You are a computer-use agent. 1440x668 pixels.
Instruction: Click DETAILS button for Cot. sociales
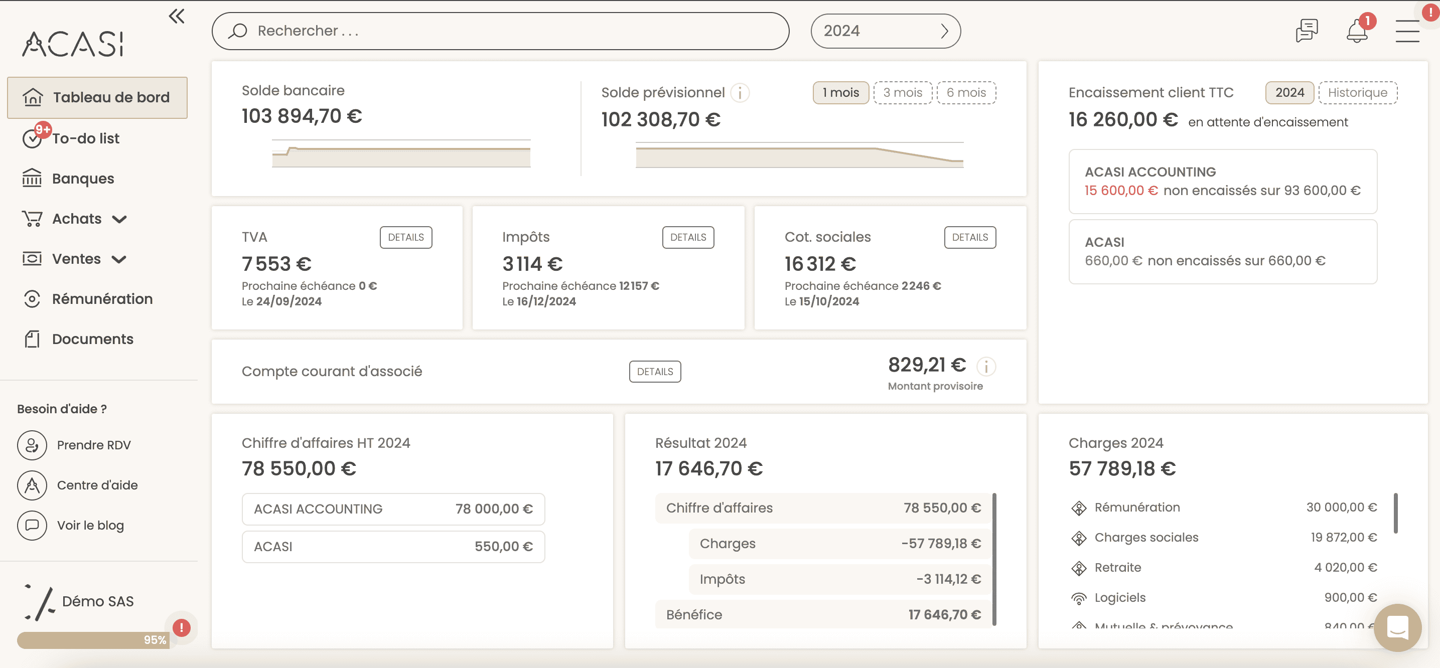[970, 237]
